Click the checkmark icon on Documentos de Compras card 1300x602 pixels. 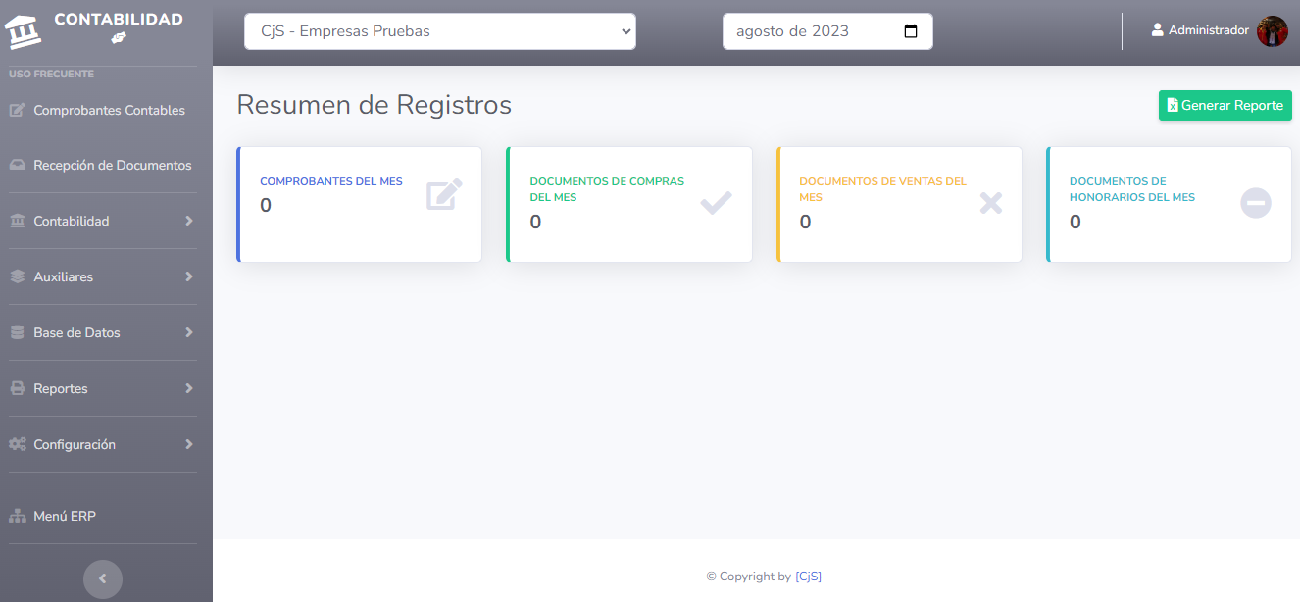[716, 203]
